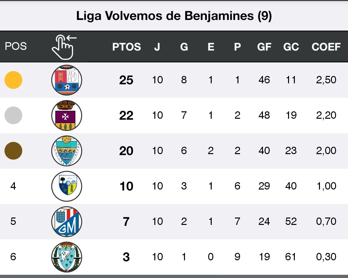
Task: Click the bronze third-place medal dot
Action: coord(13,151)
